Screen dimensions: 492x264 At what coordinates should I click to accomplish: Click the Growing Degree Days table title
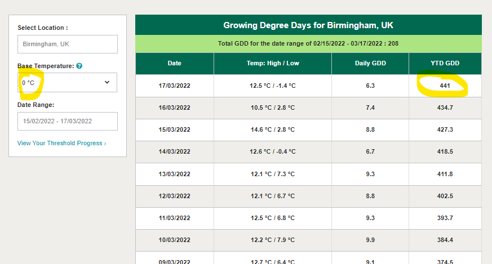coord(308,25)
